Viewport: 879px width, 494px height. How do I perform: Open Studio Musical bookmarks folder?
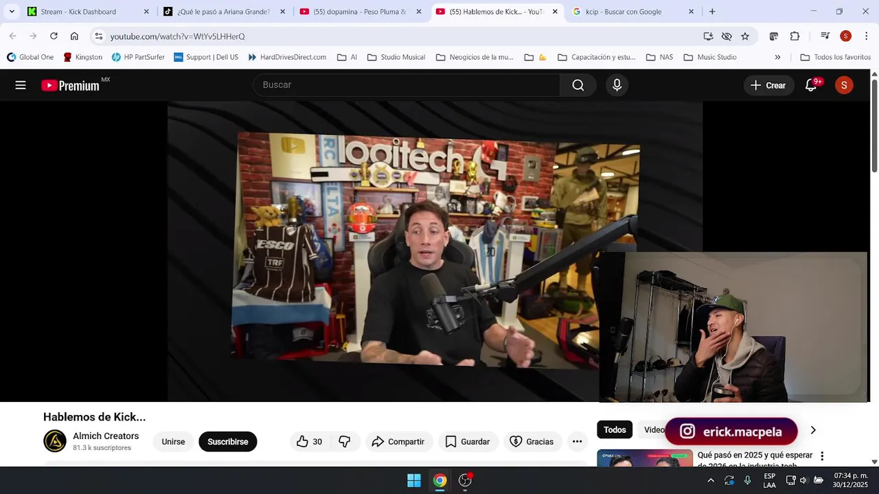coord(396,57)
